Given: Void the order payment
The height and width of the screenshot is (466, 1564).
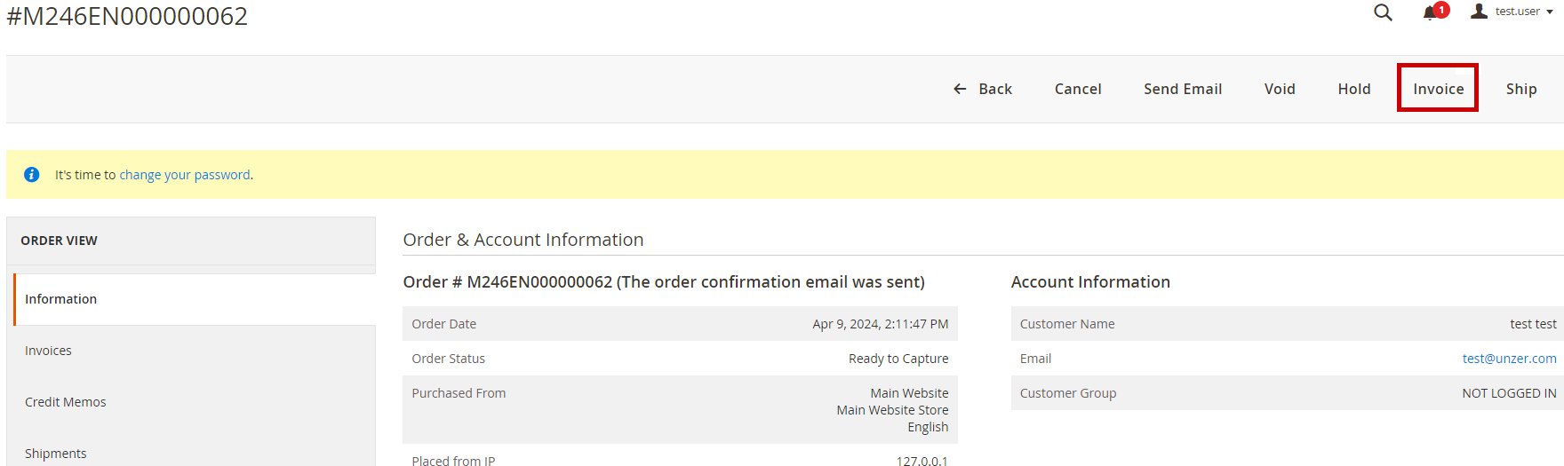Looking at the screenshot, I should click(1280, 89).
